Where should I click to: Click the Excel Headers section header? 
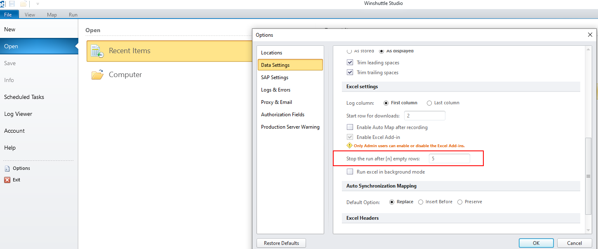(x=461, y=218)
